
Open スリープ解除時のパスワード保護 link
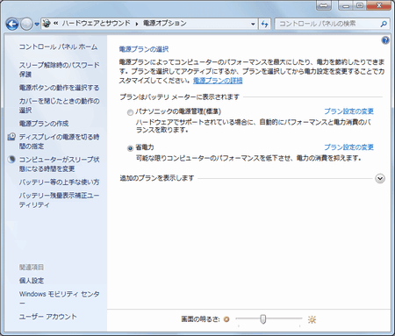click(60, 69)
